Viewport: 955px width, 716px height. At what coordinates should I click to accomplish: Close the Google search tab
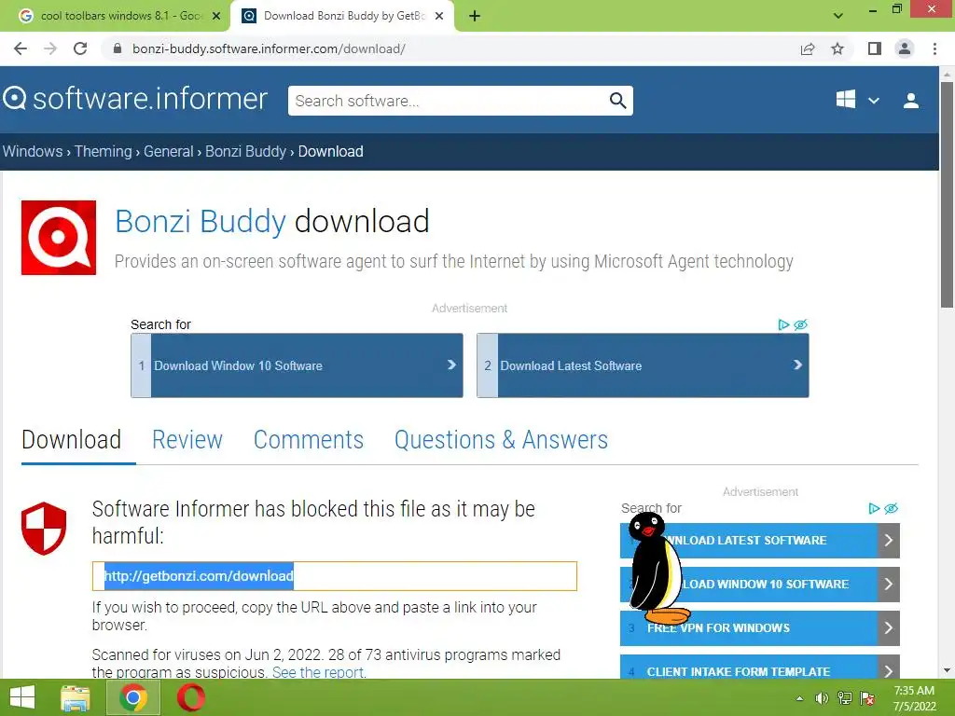(216, 16)
